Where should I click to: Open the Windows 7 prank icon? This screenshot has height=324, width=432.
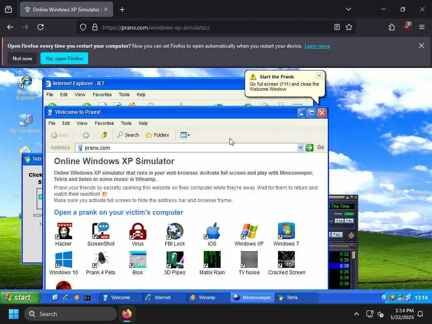tap(286, 234)
